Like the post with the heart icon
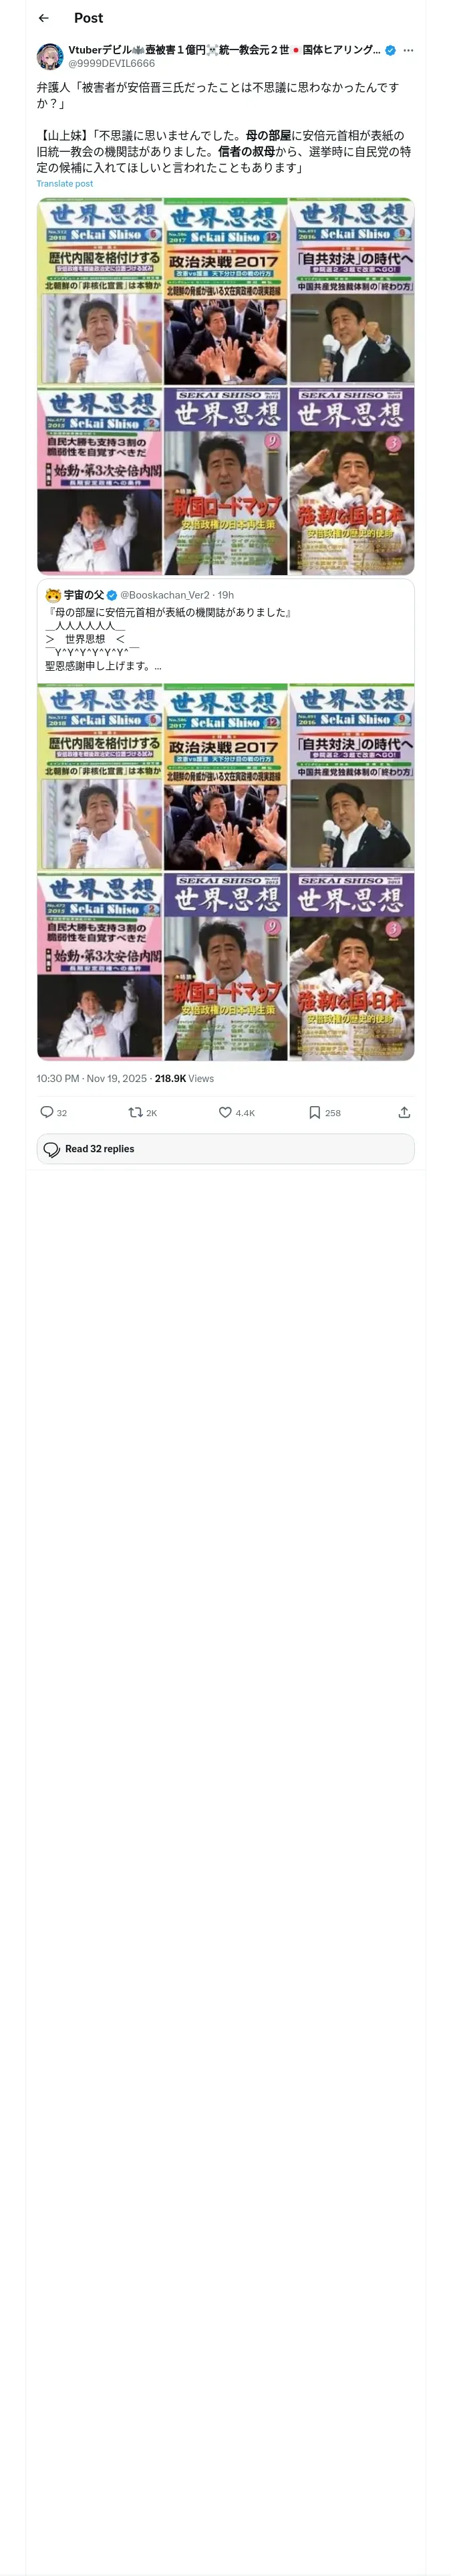This screenshot has height=2576, width=451. [225, 1112]
